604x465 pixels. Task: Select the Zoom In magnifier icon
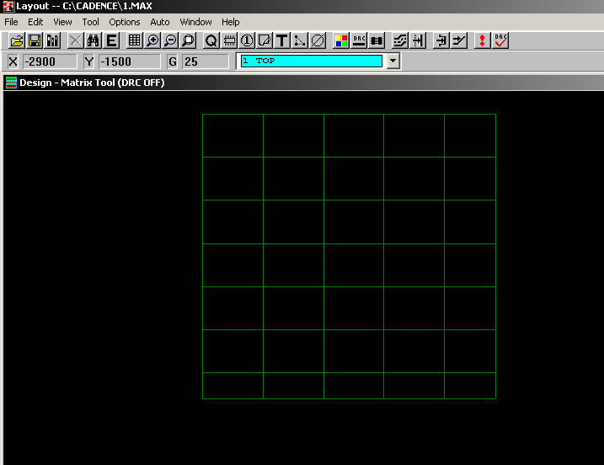point(152,40)
